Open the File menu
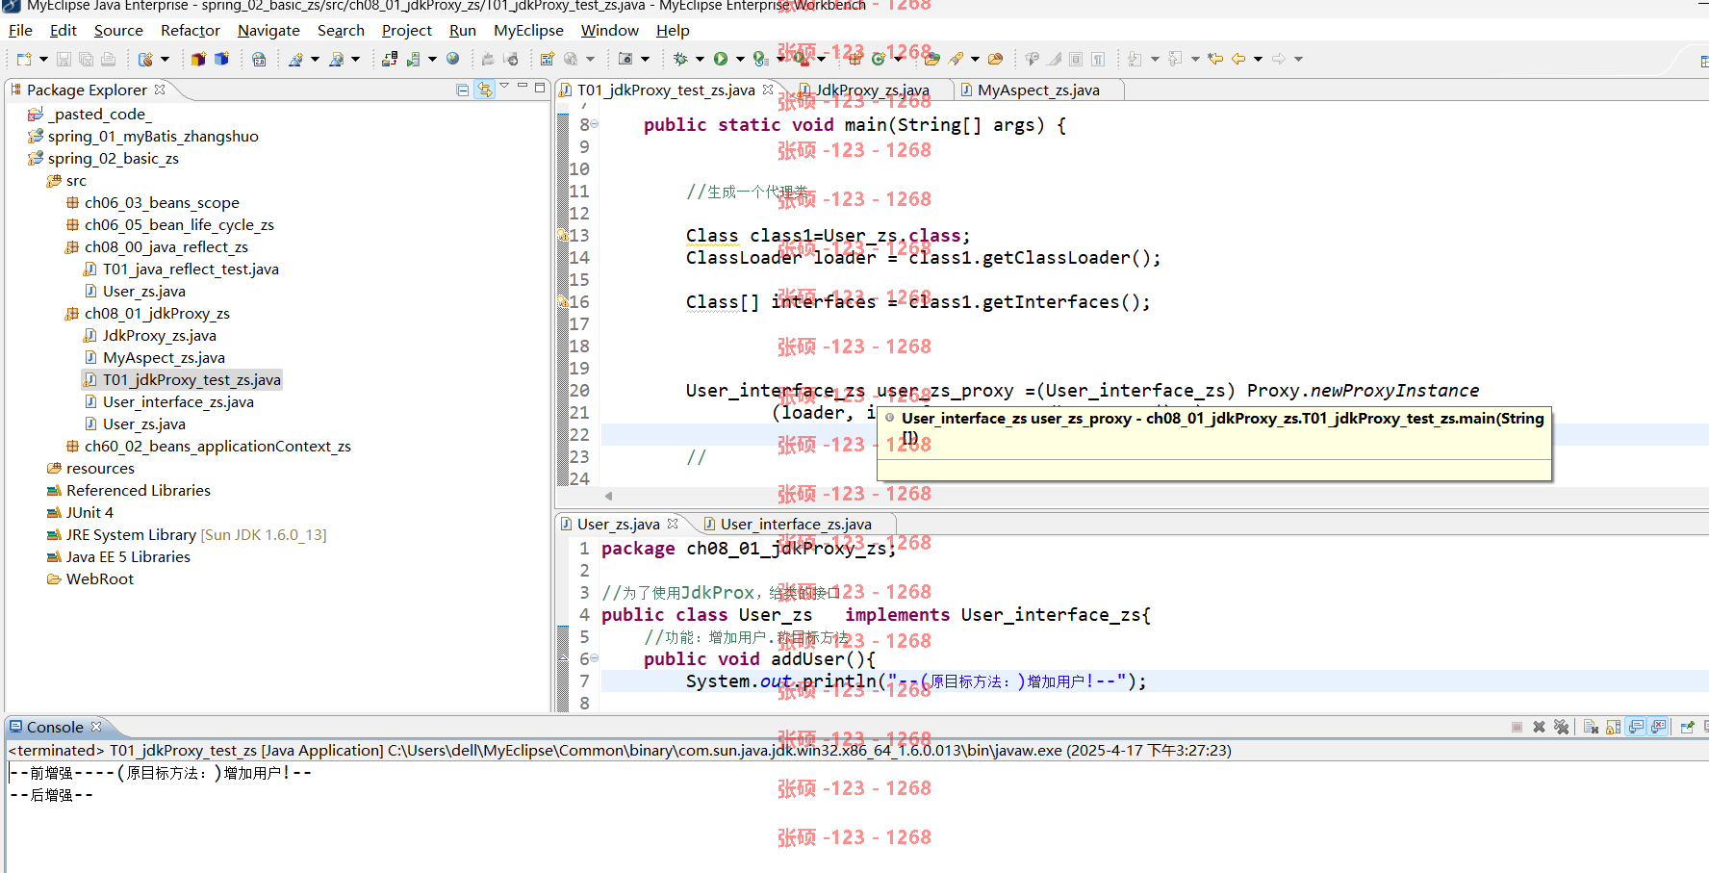Image resolution: width=1709 pixels, height=873 pixels. (20, 31)
